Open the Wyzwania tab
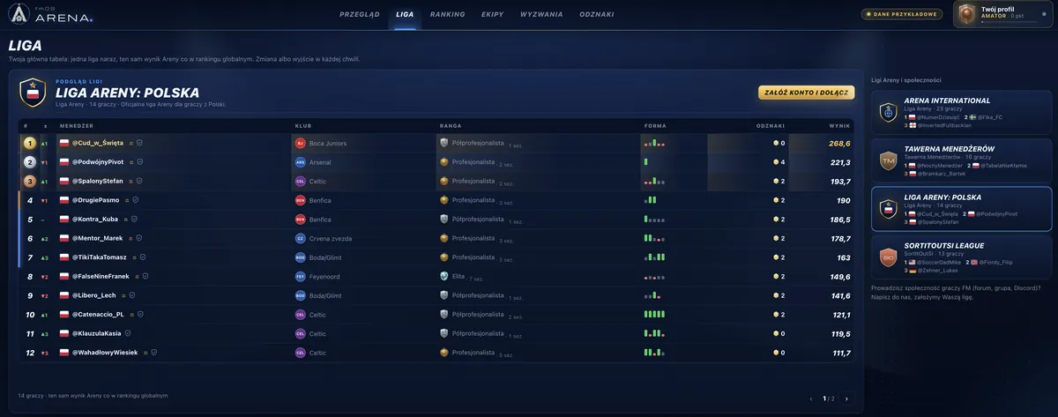Screen dimensions: 1058x417 (541, 14)
